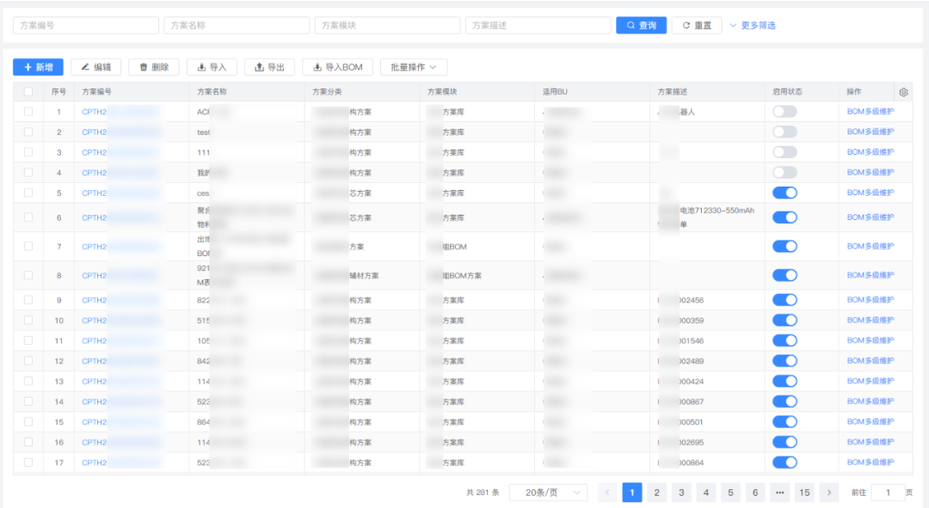Go to page 4
The image size is (929, 508).
pyautogui.click(x=705, y=493)
